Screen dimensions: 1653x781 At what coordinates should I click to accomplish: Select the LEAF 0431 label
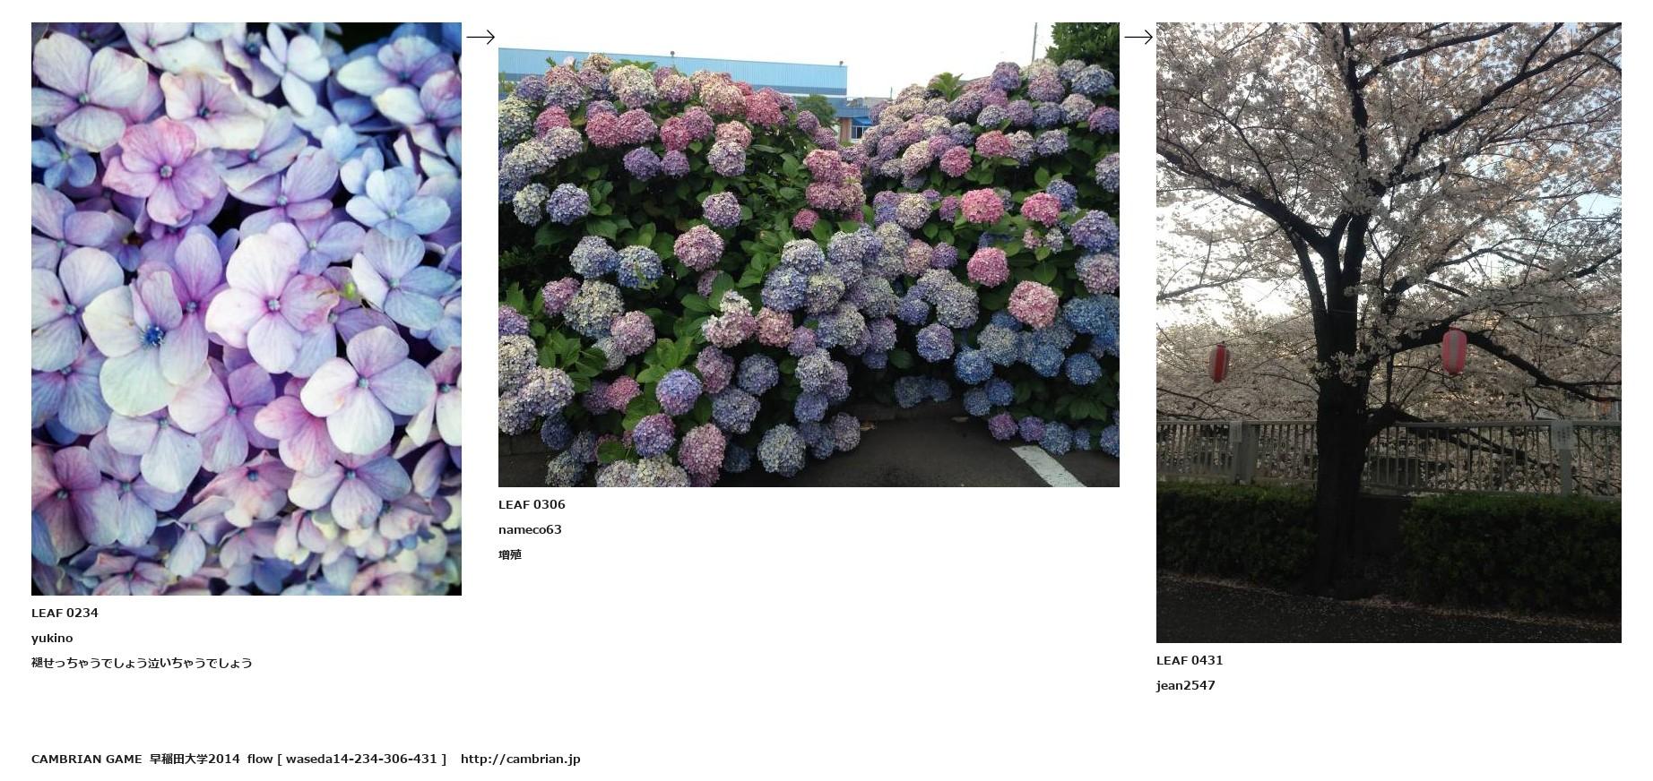[x=1190, y=660]
